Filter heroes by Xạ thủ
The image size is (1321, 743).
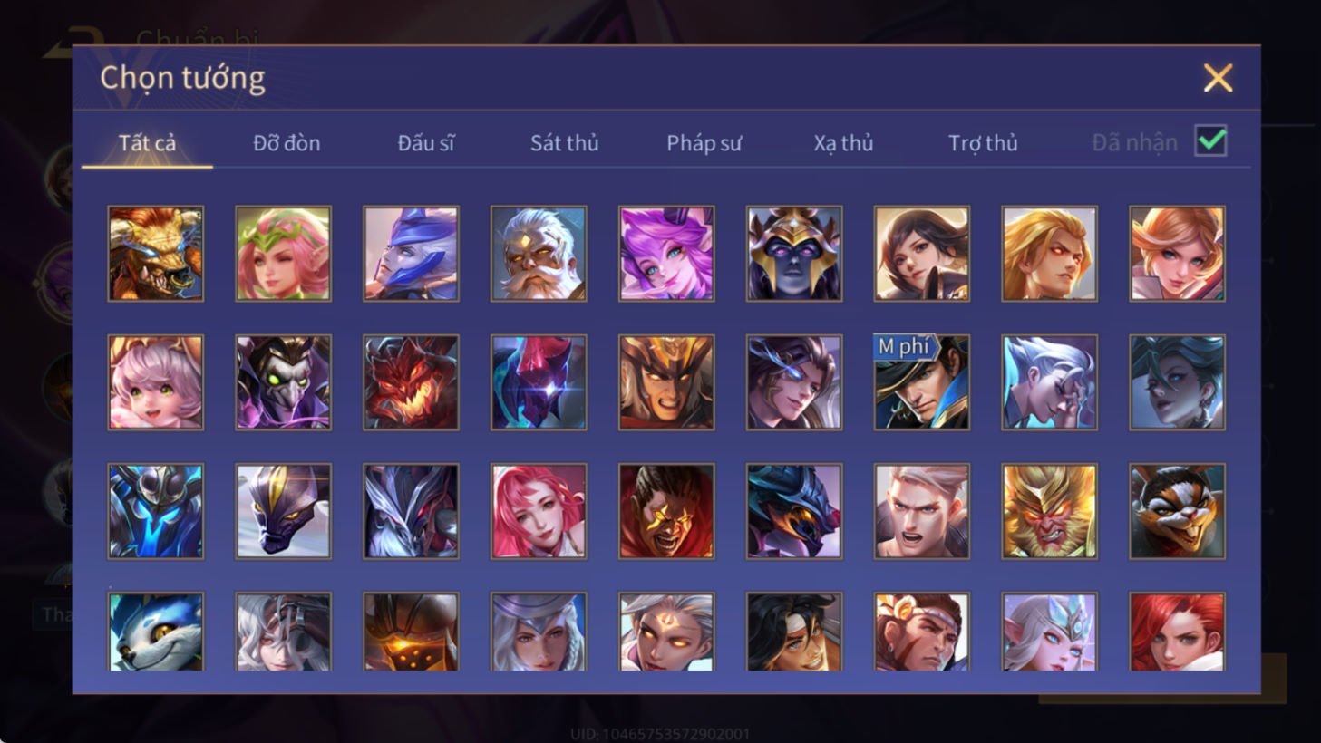(x=843, y=143)
